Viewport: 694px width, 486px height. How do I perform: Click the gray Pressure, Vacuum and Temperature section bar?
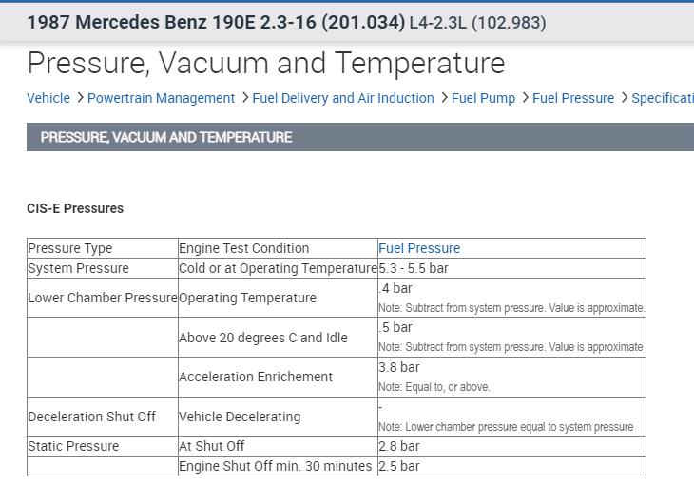pyautogui.click(x=360, y=137)
